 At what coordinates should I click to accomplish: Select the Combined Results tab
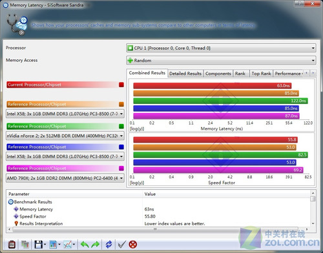pyautogui.click(x=147, y=73)
